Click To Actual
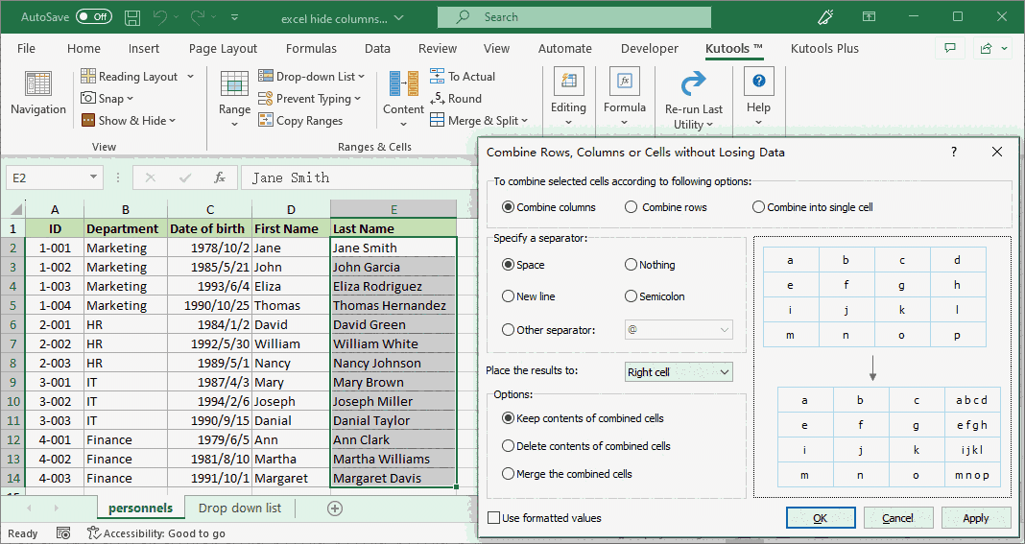 463,77
